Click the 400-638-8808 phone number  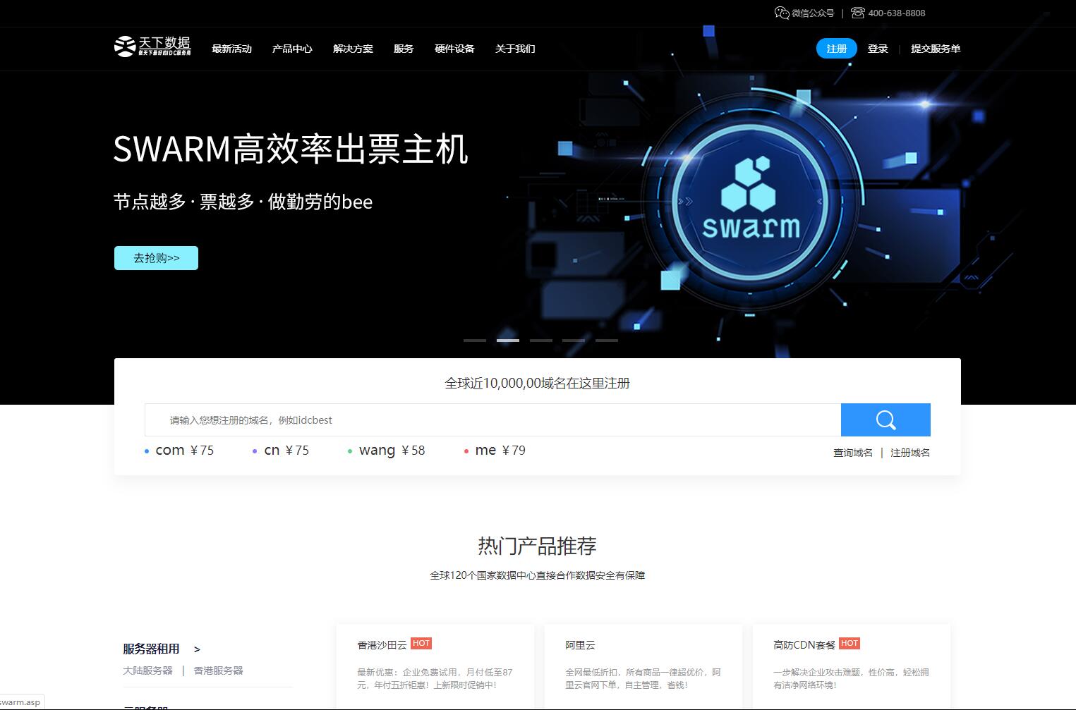[x=897, y=13]
